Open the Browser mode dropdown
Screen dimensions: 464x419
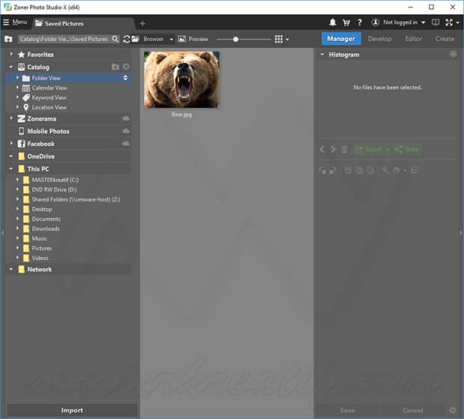pos(171,39)
